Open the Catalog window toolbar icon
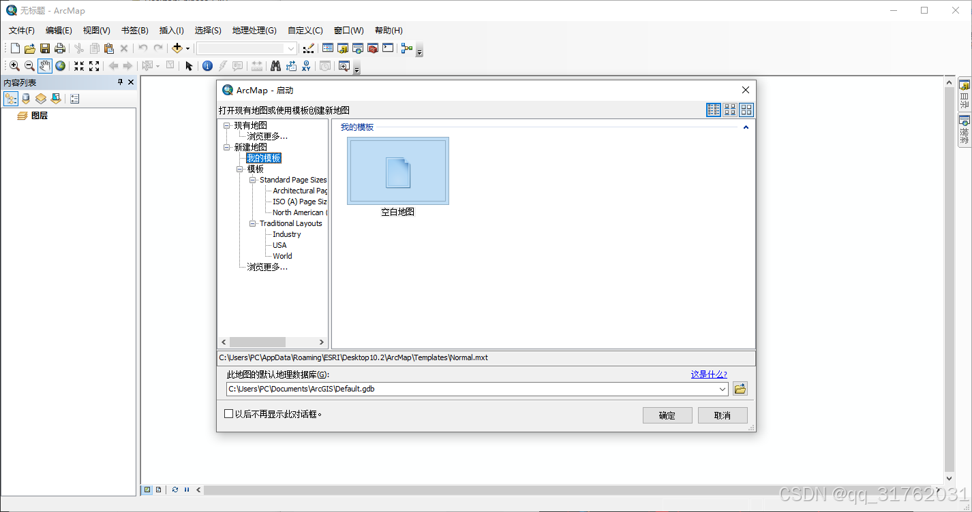The width and height of the screenshot is (972, 512). point(343,48)
